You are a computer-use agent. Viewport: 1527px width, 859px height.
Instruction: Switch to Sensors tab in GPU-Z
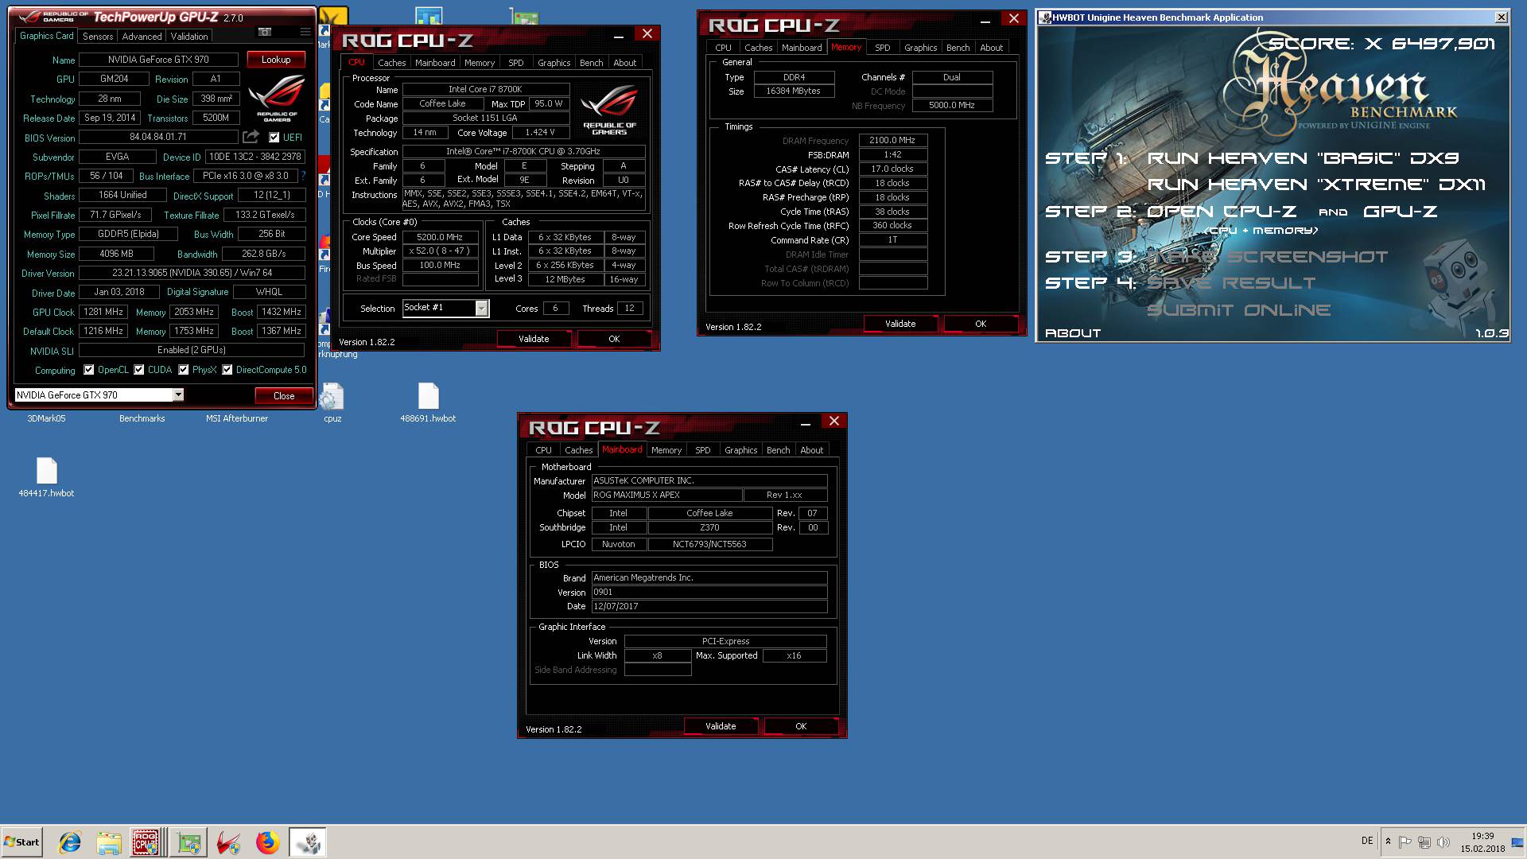[x=98, y=37]
